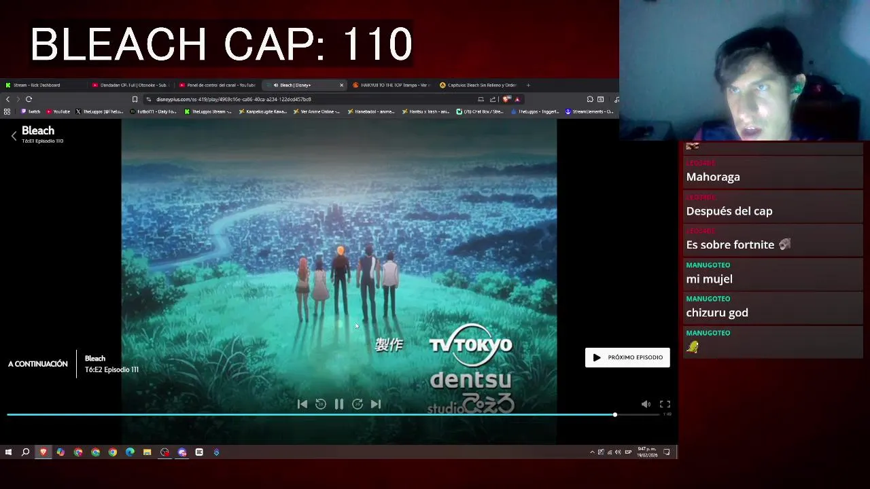The width and height of the screenshot is (870, 489).
Task: Open the Windows Start menu
Action: click(x=8, y=452)
